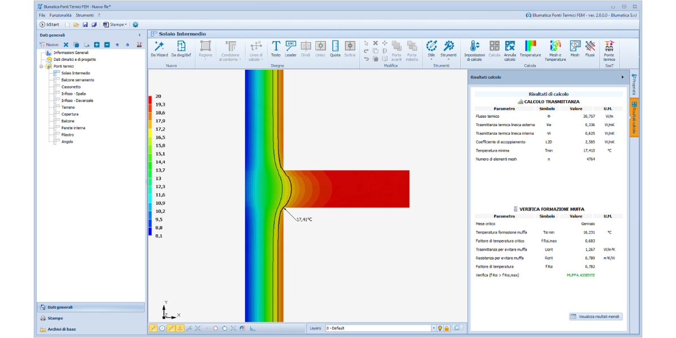Show the Temperature color map
676x338 pixels.
pos(530,49)
